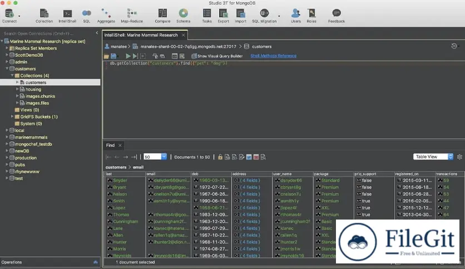Image resolution: width=465 pixels, height=269 pixels.
Task: Open the Users manager
Action: pos(296,16)
